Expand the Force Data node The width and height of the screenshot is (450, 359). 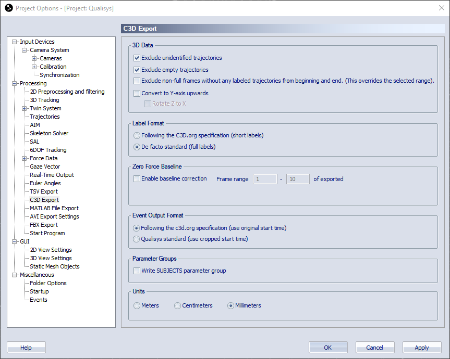click(x=24, y=158)
